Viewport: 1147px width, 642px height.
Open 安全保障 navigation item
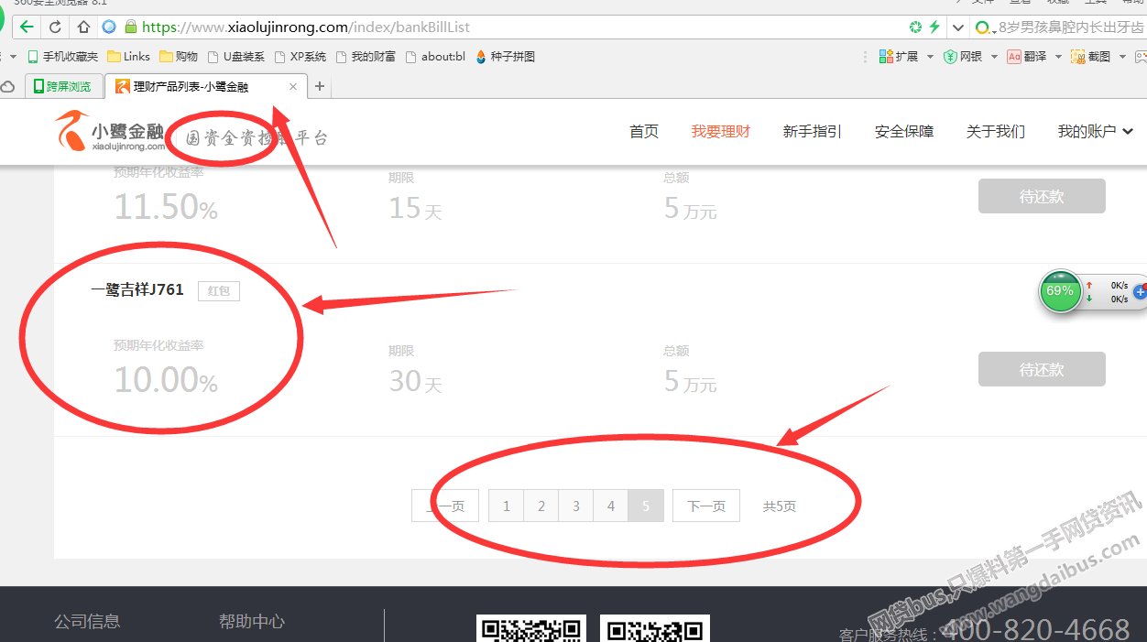pos(904,132)
